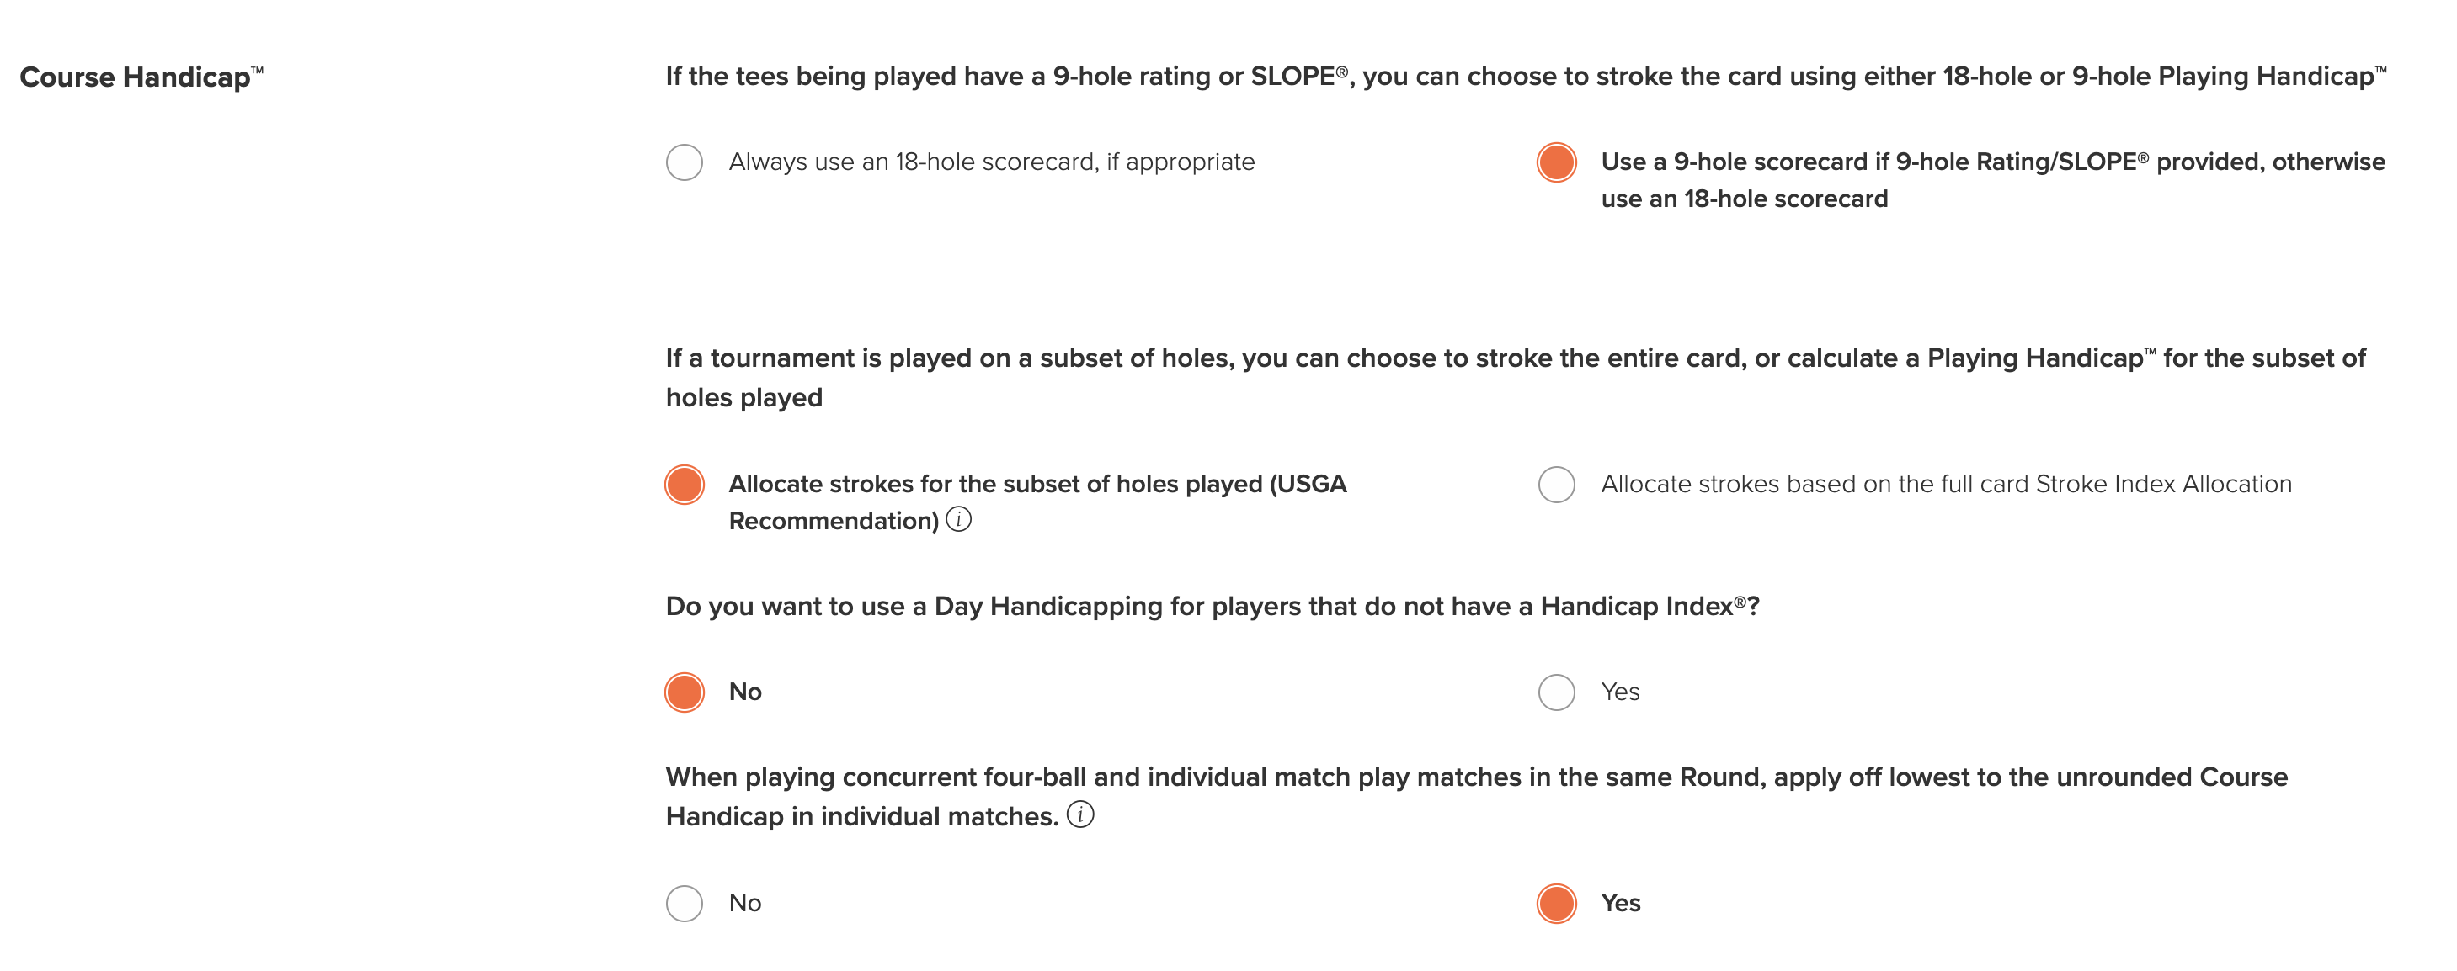
Task: Select 'No' radio circle for Day Handicapping
Action: click(684, 692)
